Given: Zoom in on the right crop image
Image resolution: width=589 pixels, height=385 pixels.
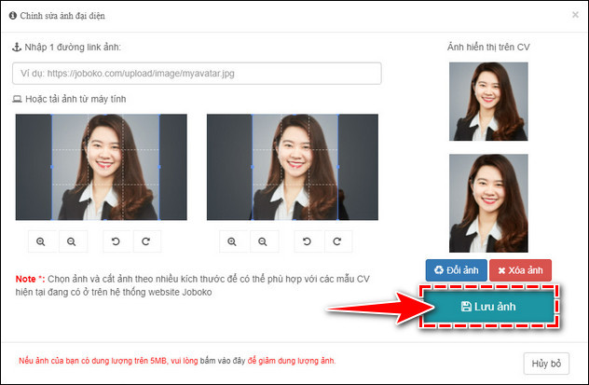Looking at the screenshot, I should 232,241.
